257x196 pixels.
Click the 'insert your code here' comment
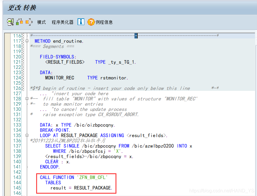click(80, 93)
